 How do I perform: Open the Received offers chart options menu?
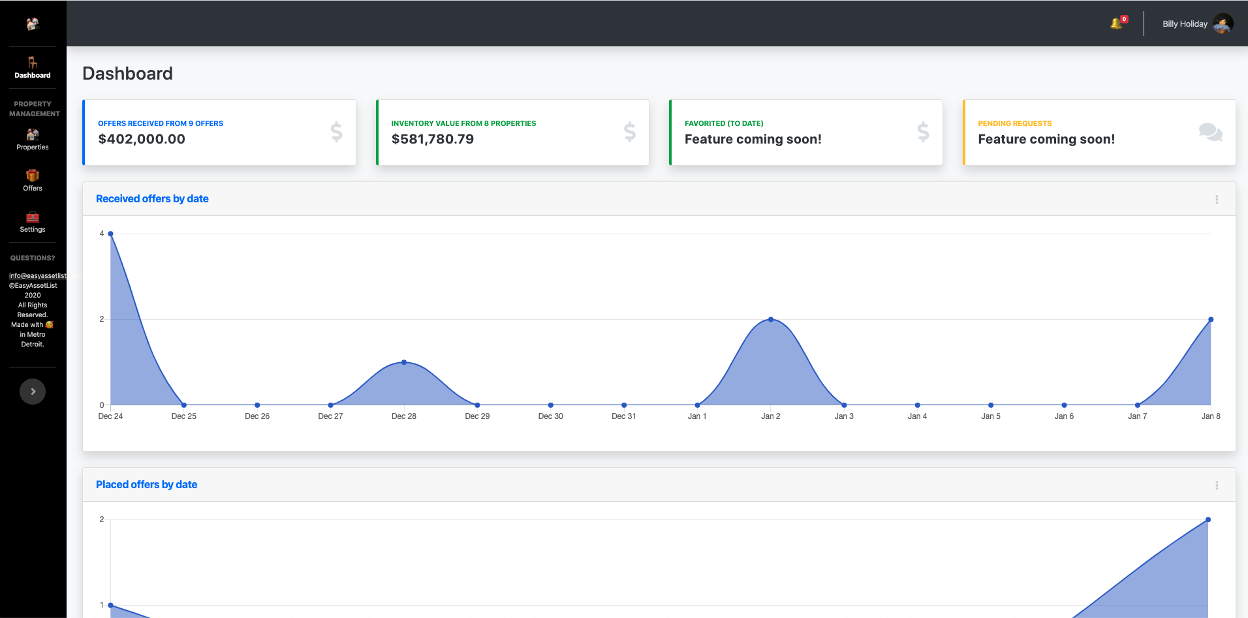point(1217,200)
